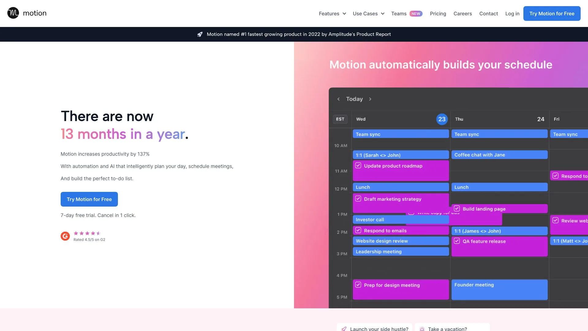The width and height of the screenshot is (588, 331).
Task: Open Website design review event
Action: tap(401, 241)
